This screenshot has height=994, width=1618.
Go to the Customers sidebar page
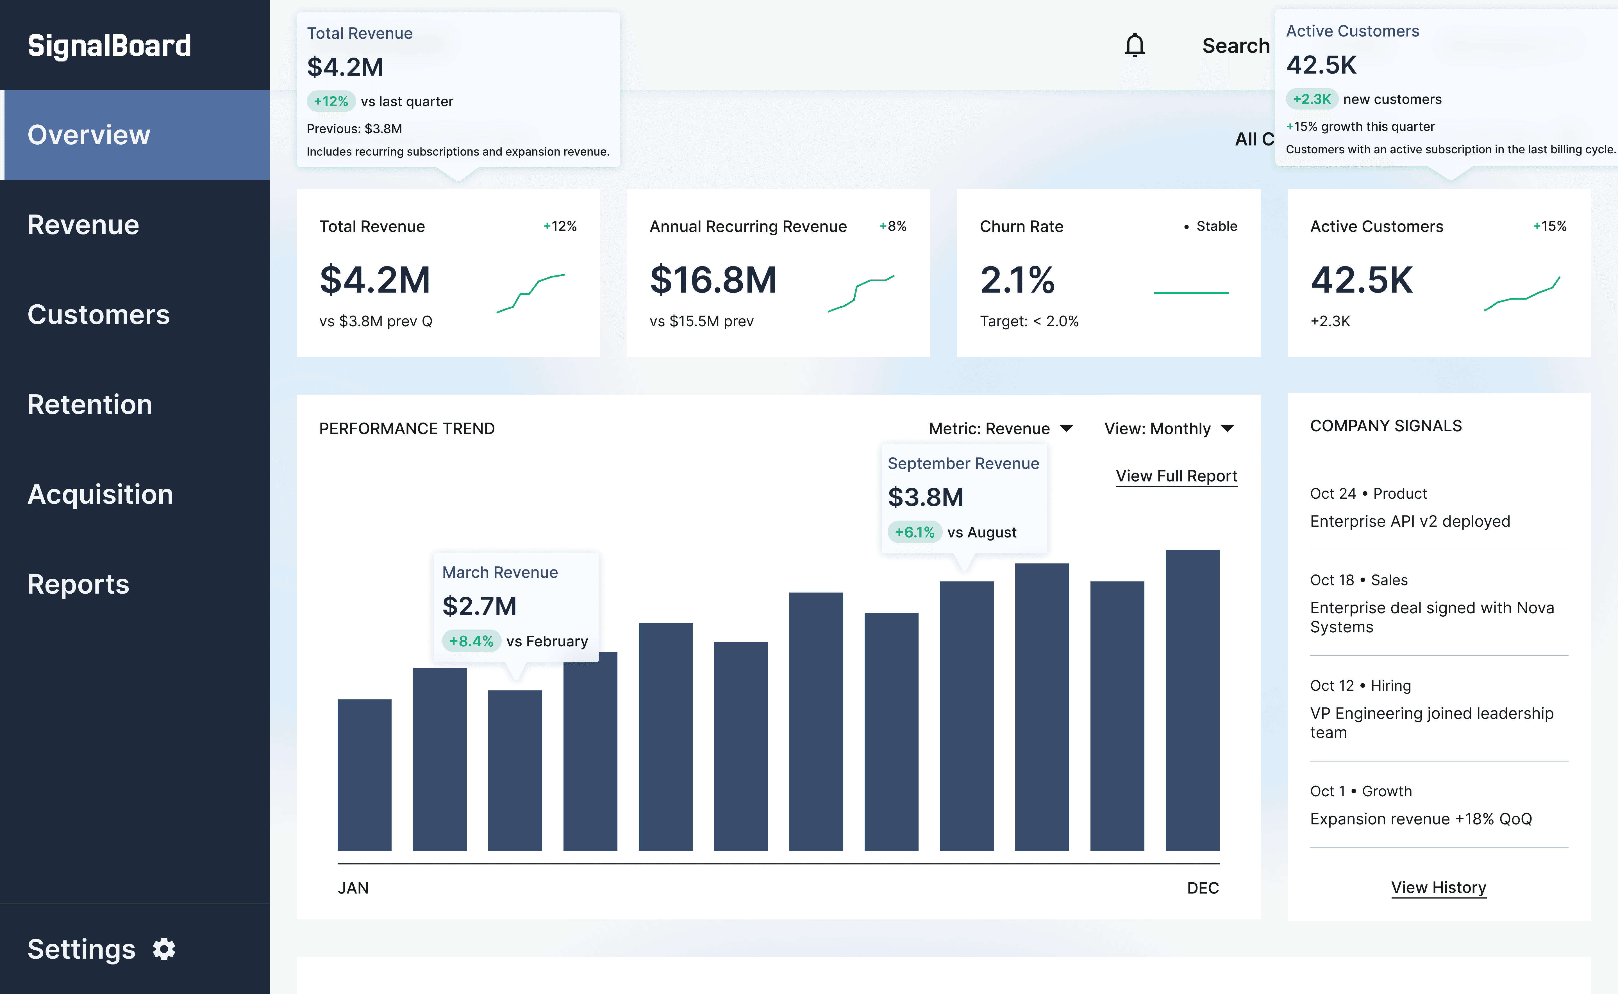tap(99, 314)
